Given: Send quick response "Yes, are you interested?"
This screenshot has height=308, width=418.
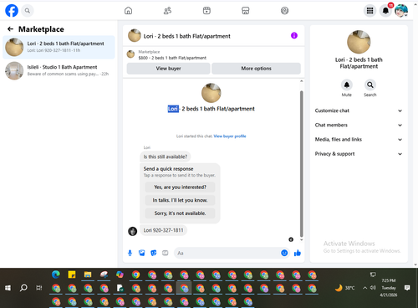Looking at the screenshot, I should (x=180, y=187).
